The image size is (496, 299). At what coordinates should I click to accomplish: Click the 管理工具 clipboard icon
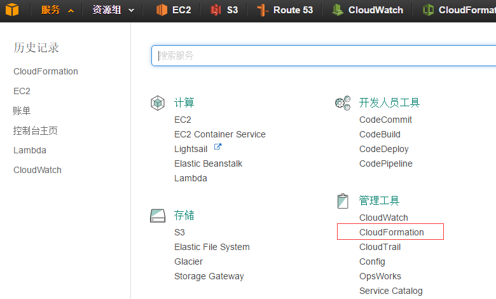pyautogui.click(x=343, y=201)
